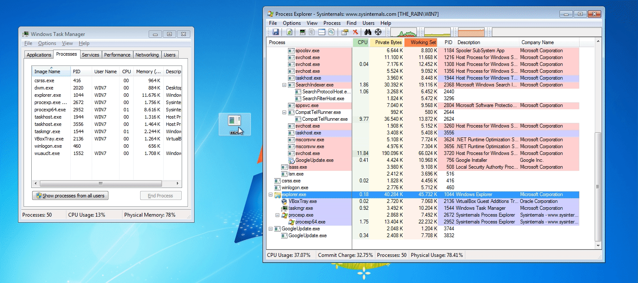The image size is (638, 283).
Task: Sort Task Manager by User Name column
Action: pos(105,71)
